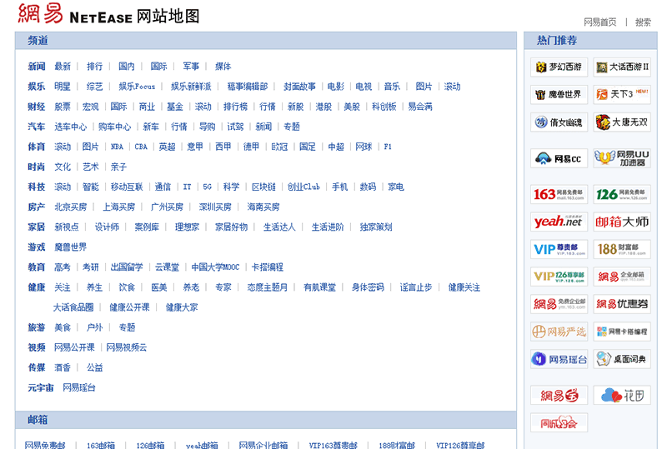Open the VIP126 尊享邮 logo
This screenshot has height=449, width=667.
559,277
